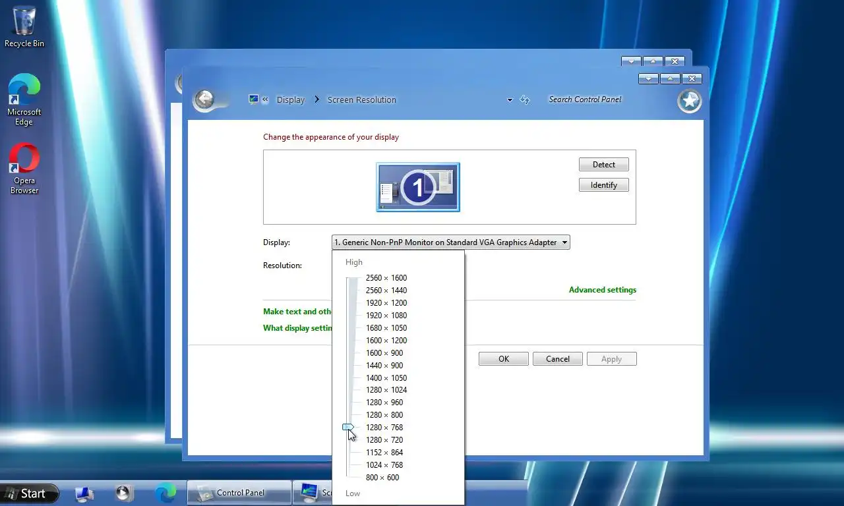Open the Display monitor dropdown
The height and width of the screenshot is (506, 844).
[x=450, y=242]
